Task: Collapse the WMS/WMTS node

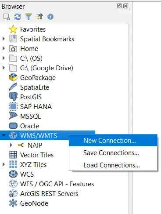Action: 4,135
